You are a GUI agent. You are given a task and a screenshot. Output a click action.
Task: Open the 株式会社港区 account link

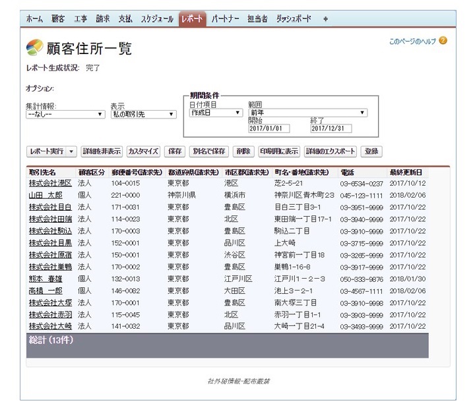[50, 183]
